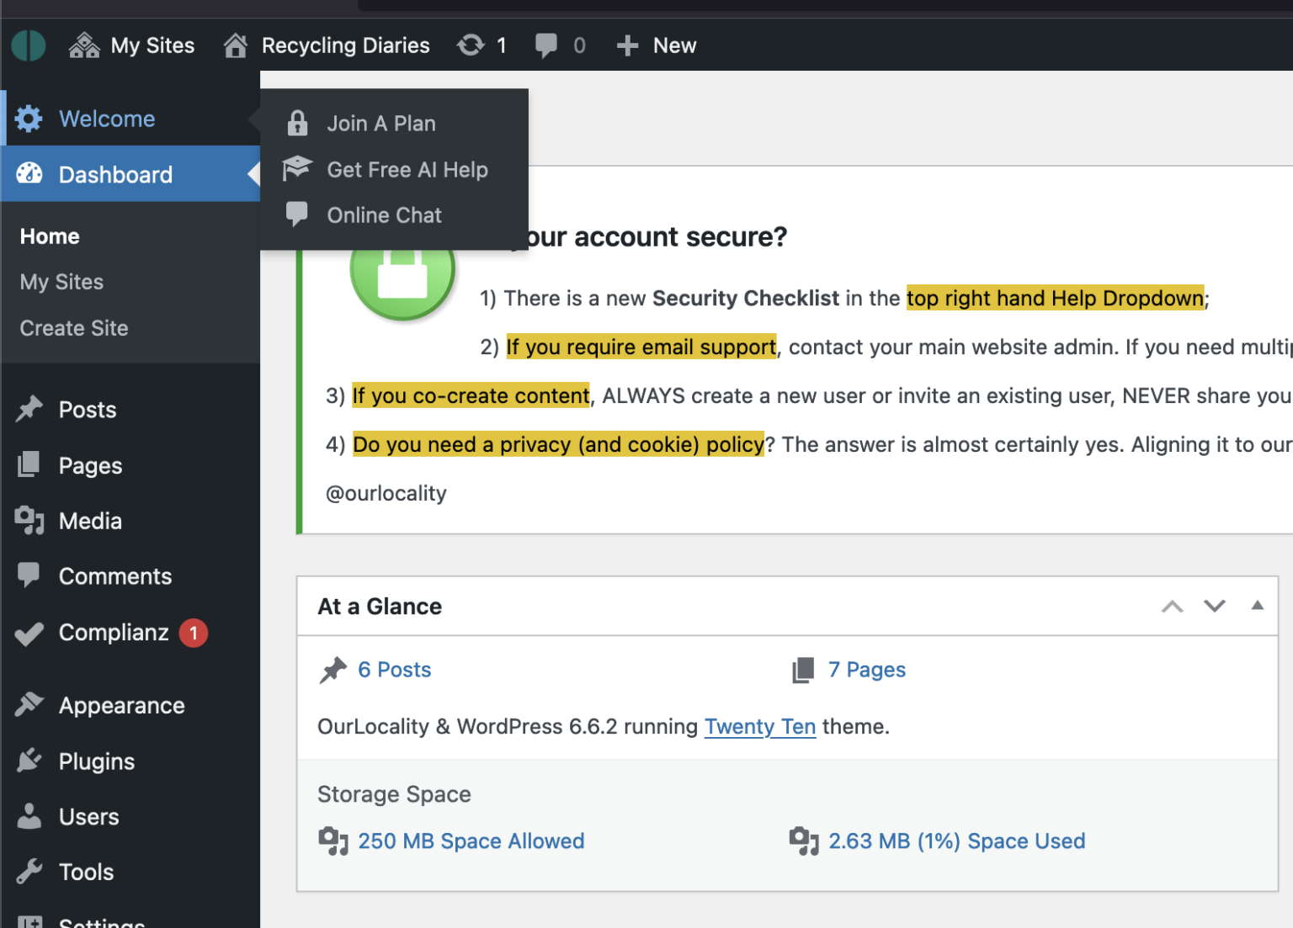Click the Media icon in sidebar
This screenshot has width=1293, height=928.
(x=29, y=521)
